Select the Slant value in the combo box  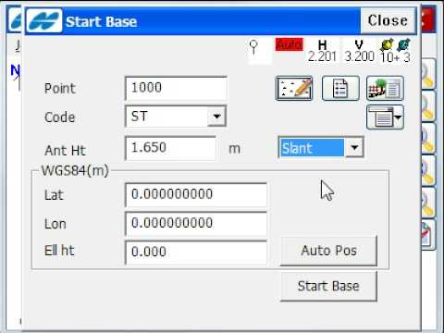(312, 148)
